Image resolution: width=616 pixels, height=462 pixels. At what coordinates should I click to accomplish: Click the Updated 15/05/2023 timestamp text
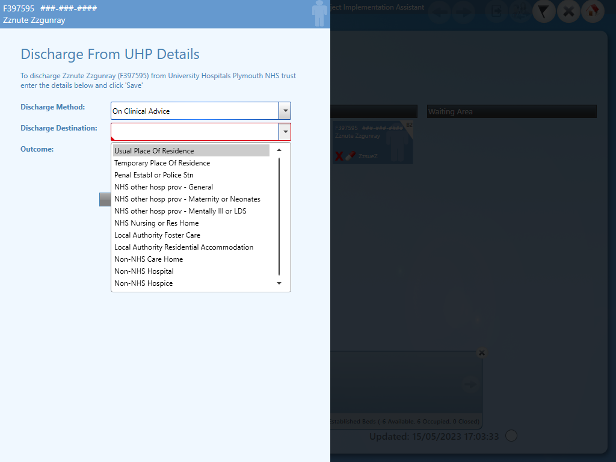coord(434,437)
